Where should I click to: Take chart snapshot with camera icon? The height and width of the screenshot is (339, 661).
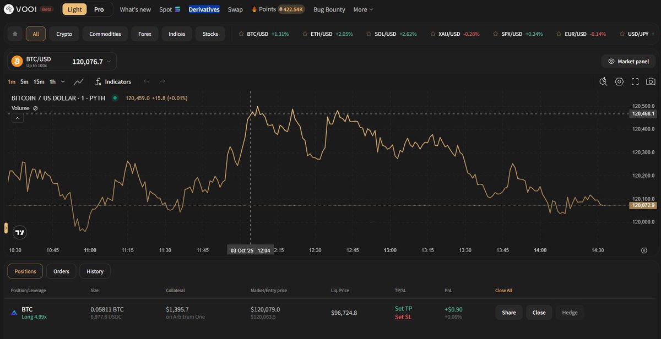tap(651, 81)
